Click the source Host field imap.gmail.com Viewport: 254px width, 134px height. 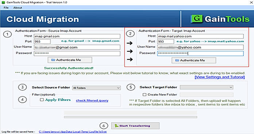click(77, 36)
